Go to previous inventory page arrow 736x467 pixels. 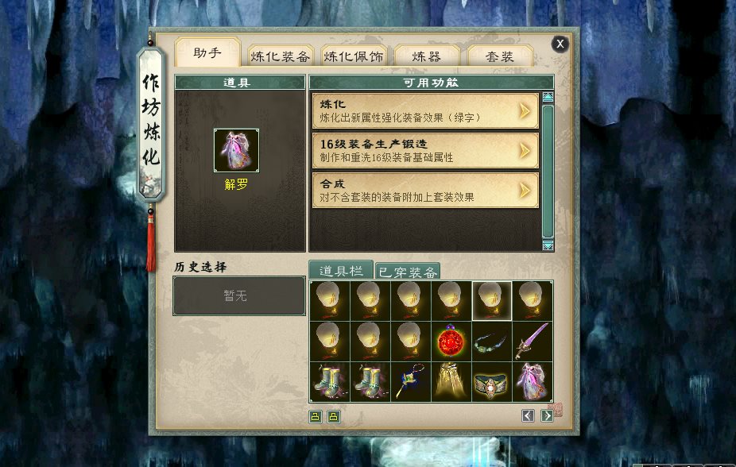pos(528,416)
